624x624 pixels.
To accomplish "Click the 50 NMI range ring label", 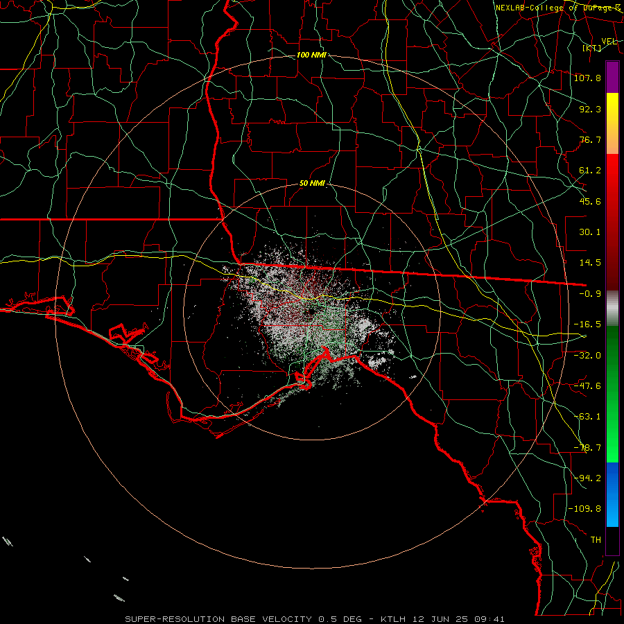I will [312, 183].
